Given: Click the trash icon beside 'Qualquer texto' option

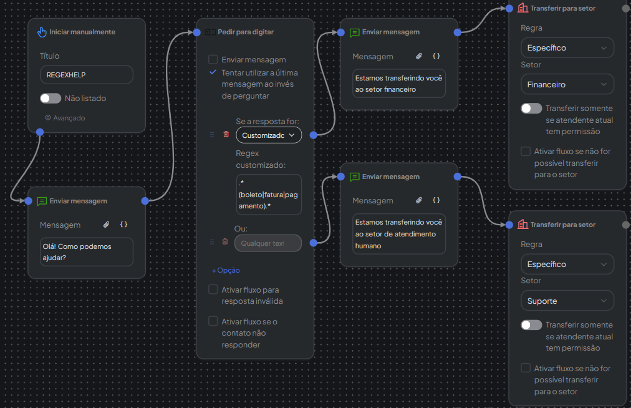Looking at the screenshot, I should pyautogui.click(x=225, y=242).
